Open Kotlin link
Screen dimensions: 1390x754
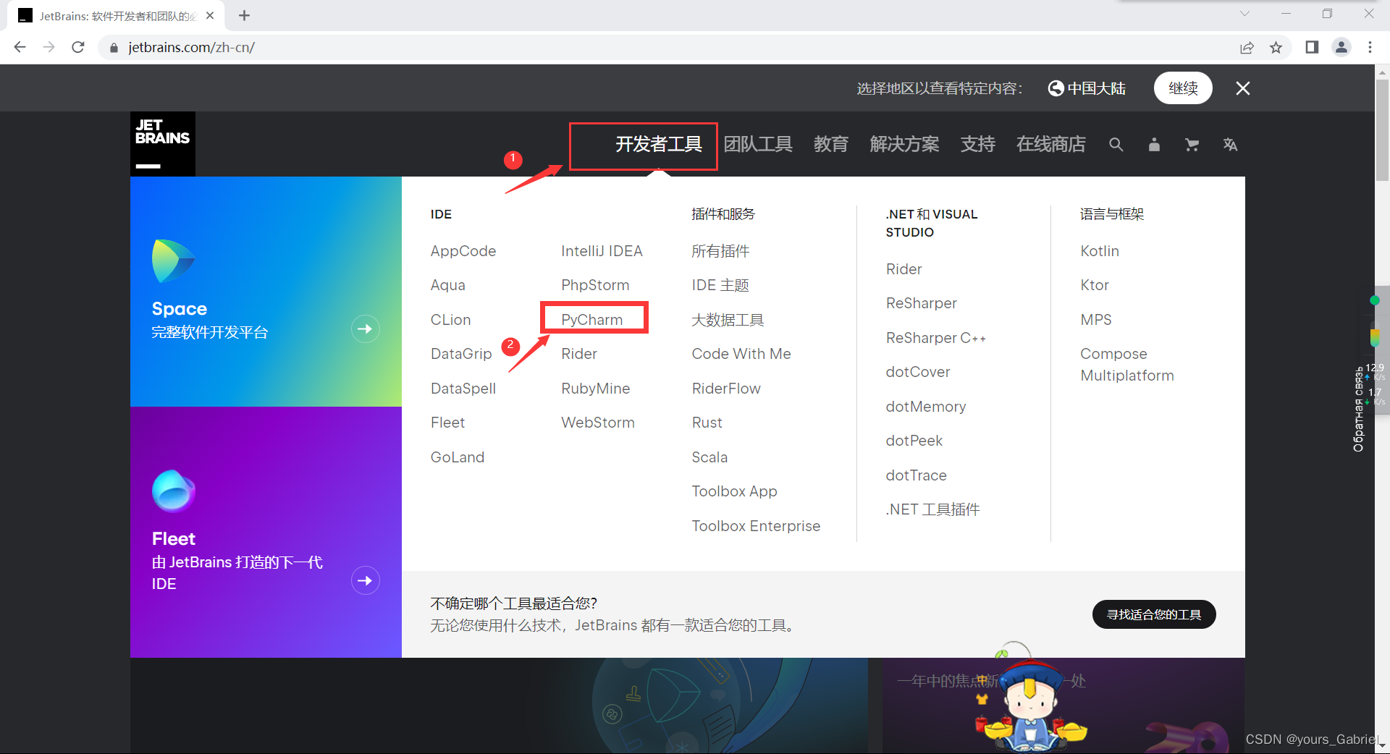click(1100, 251)
